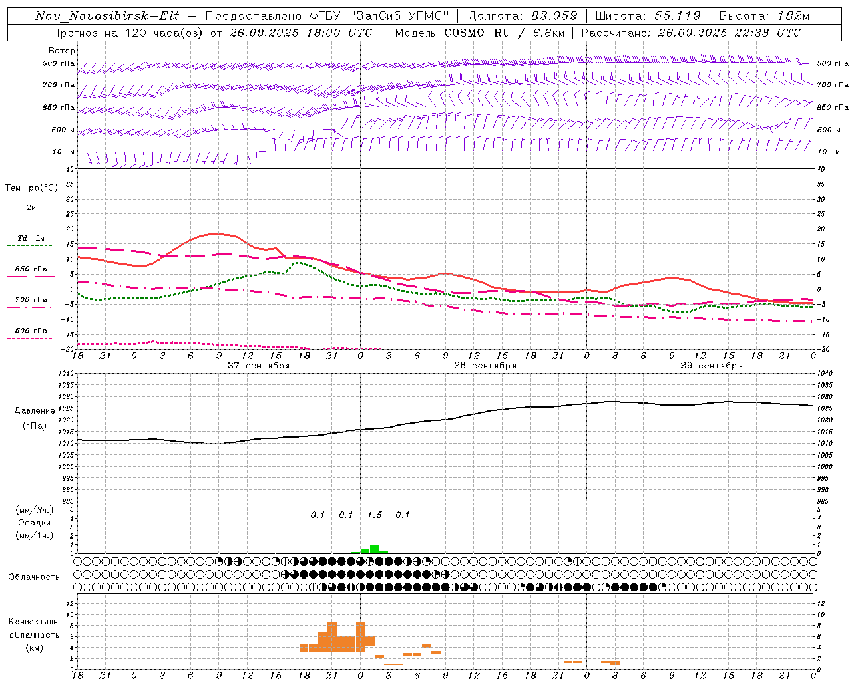Image resolution: width=852 pixels, height=681 pixels.
Task: Select the "850 гПа" temperature legend entry
Action: 31,269
